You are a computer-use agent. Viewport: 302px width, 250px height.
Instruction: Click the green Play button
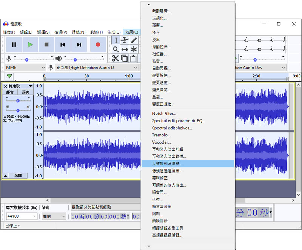coord(30,45)
